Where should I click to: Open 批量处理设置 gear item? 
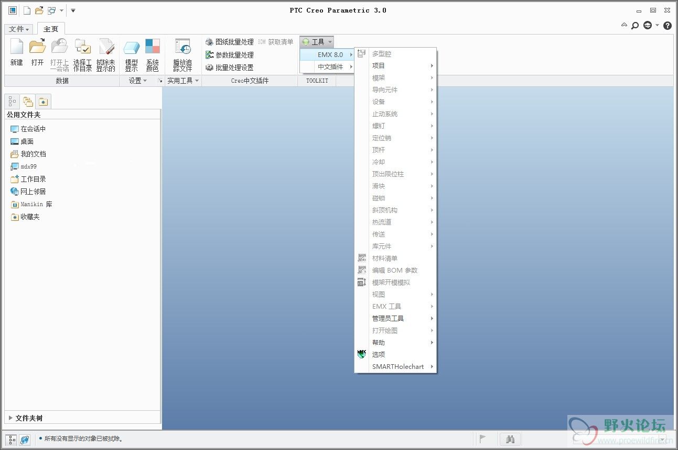click(x=229, y=67)
